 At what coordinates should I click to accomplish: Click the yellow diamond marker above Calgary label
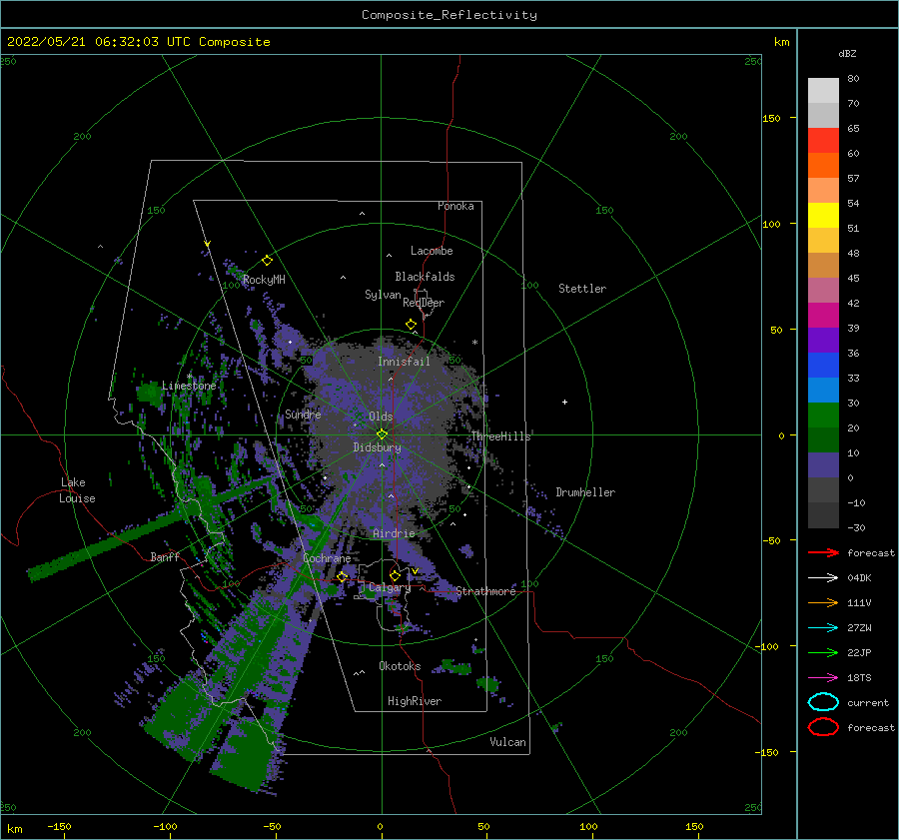pos(395,575)
